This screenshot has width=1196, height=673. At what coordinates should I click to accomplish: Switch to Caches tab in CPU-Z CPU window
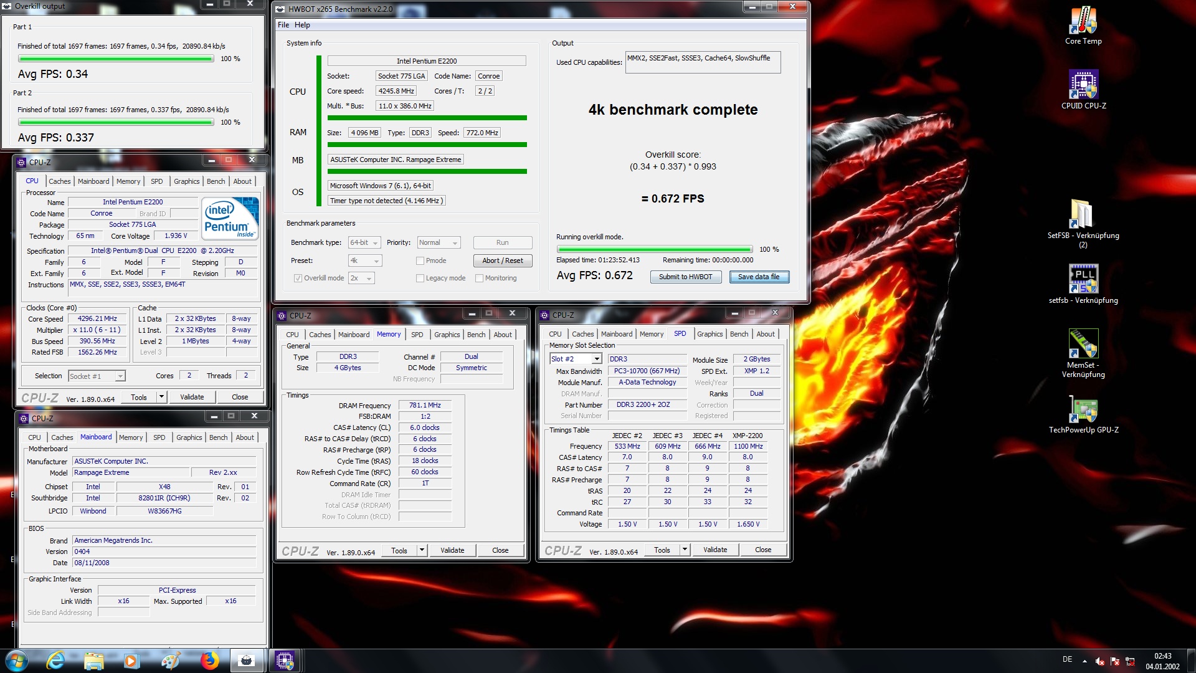click(x=60, y=181)
